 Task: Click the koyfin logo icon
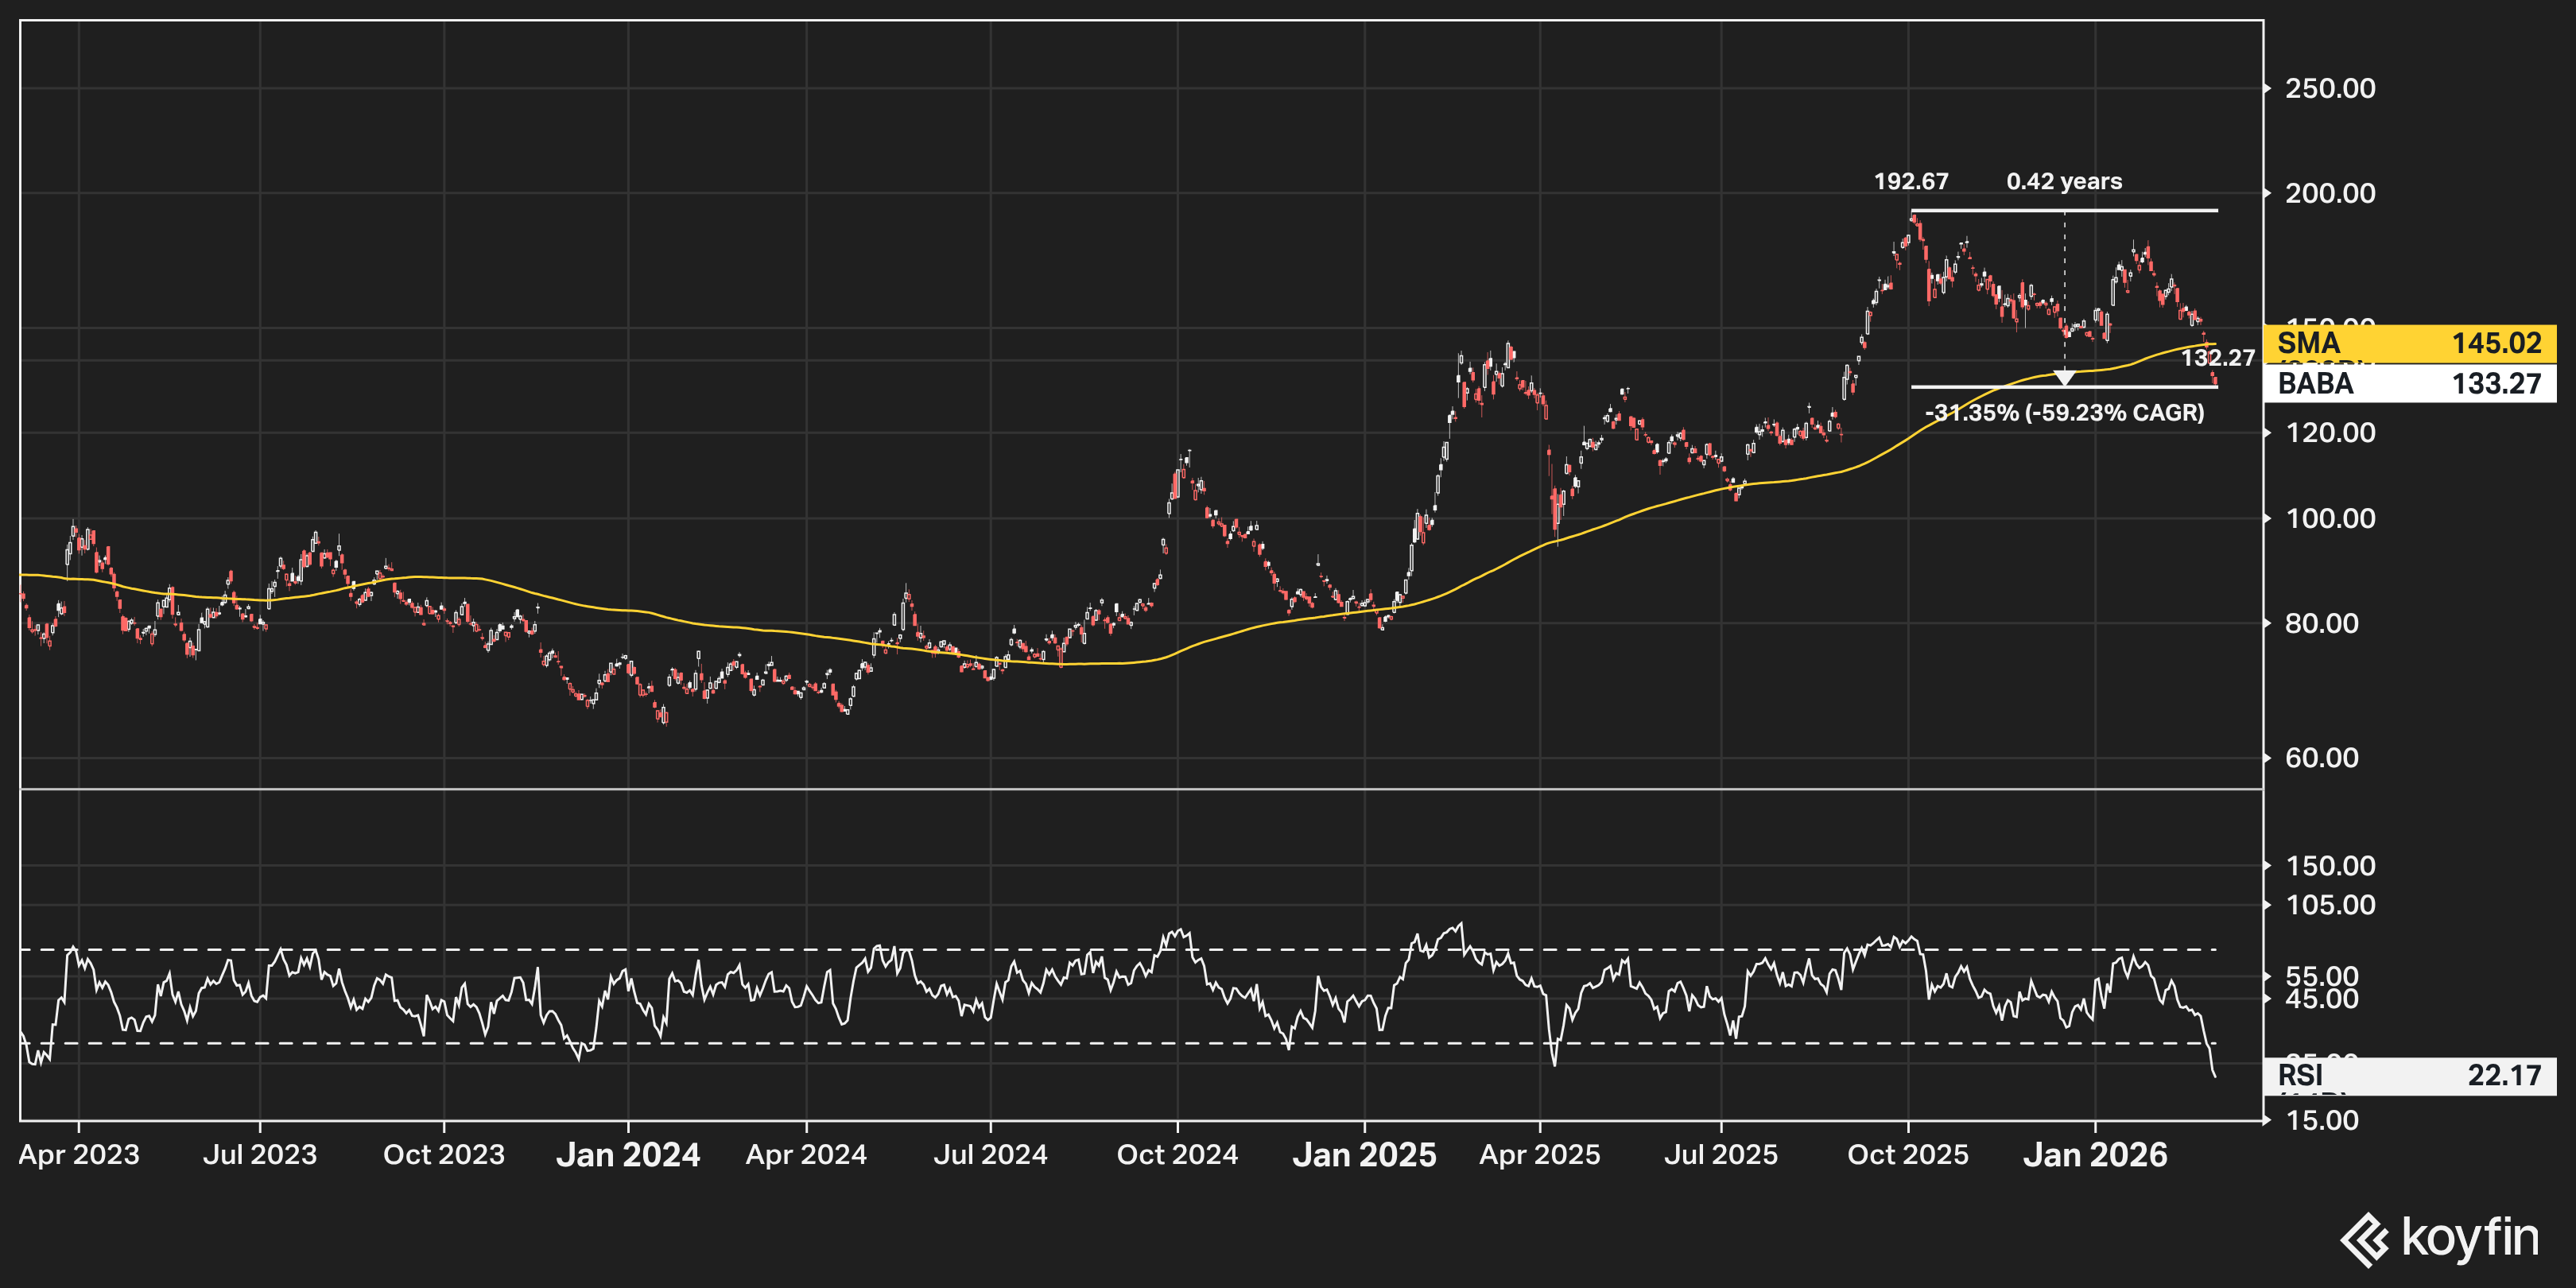pos(2364,1239)
